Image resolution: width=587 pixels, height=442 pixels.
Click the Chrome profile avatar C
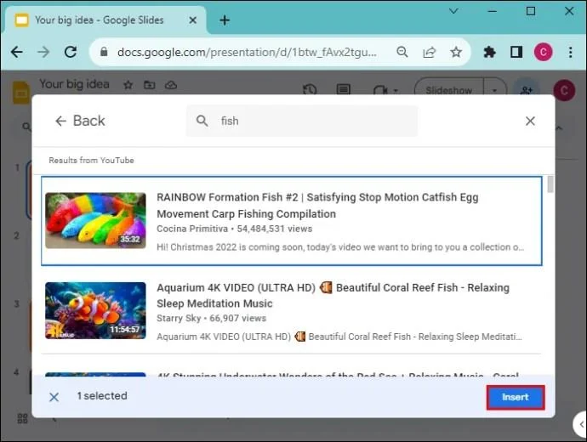(x=543, y=52)
